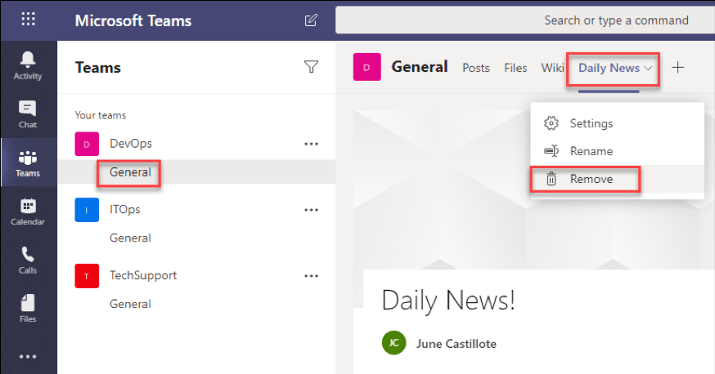
Task: Open the General channel under TechSupport
Action: [x=130, y=304]
